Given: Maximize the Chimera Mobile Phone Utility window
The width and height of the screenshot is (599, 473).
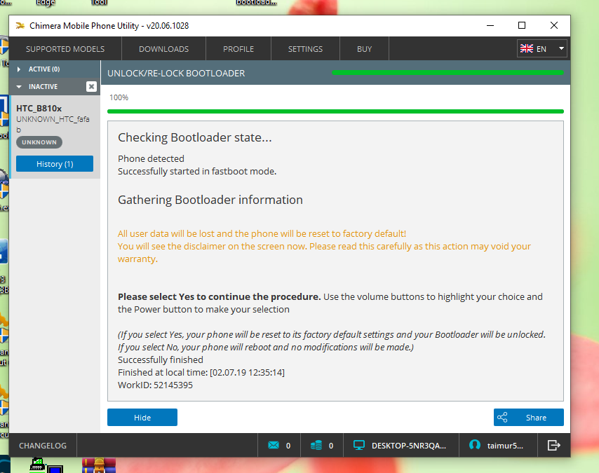Looking at the screenshot, I should tap(522, 26).
